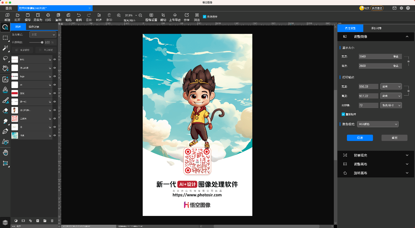Select the Pen tool
415x228 pixels.
5,131
